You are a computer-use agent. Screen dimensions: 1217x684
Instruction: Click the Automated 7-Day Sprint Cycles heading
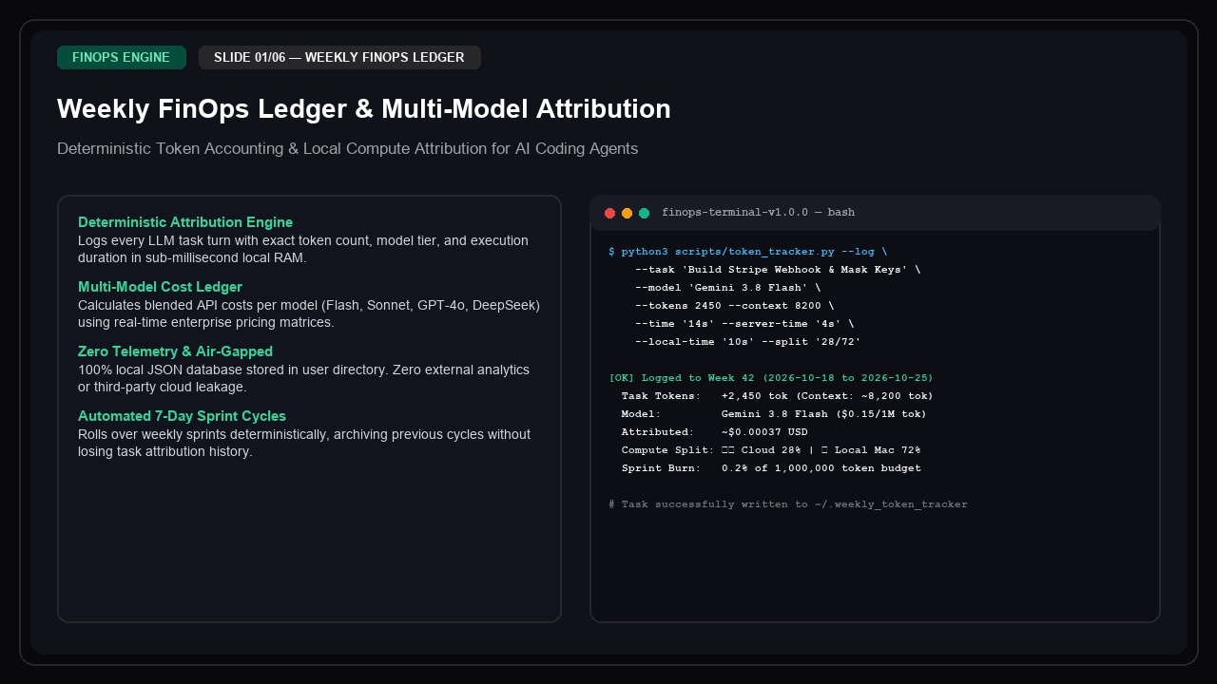182,416
